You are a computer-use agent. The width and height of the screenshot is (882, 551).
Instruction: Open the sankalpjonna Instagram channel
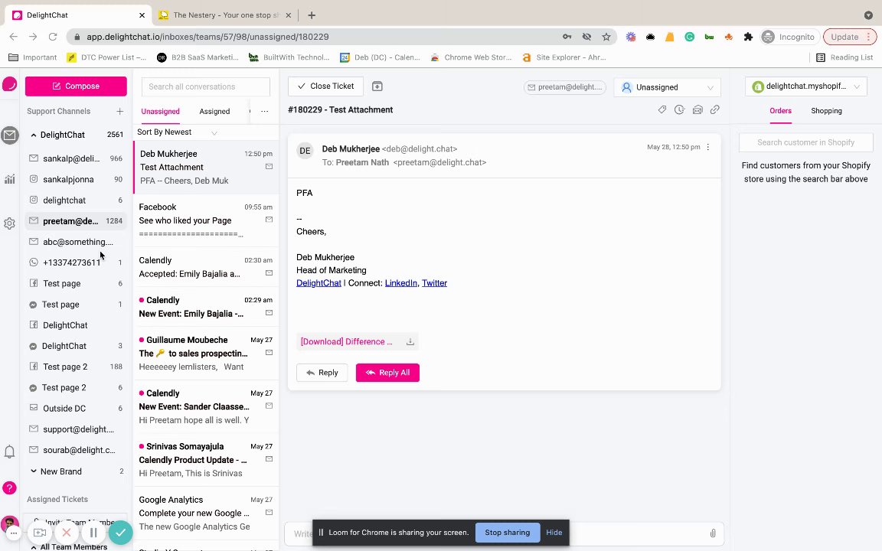pos(76,179)
